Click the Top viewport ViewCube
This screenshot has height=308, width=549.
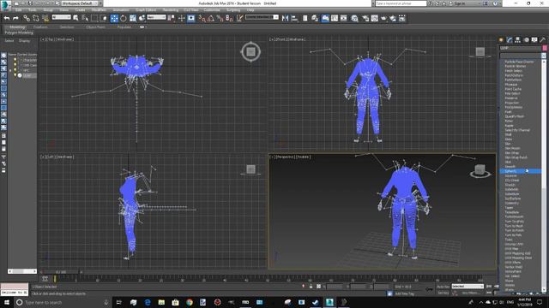(x=250, y=52)
